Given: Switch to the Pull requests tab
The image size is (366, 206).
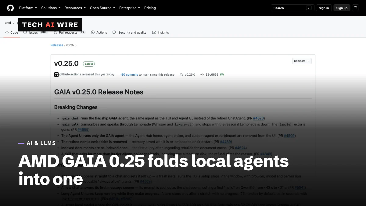Looking at the screenshot, I should pos(70,32).
